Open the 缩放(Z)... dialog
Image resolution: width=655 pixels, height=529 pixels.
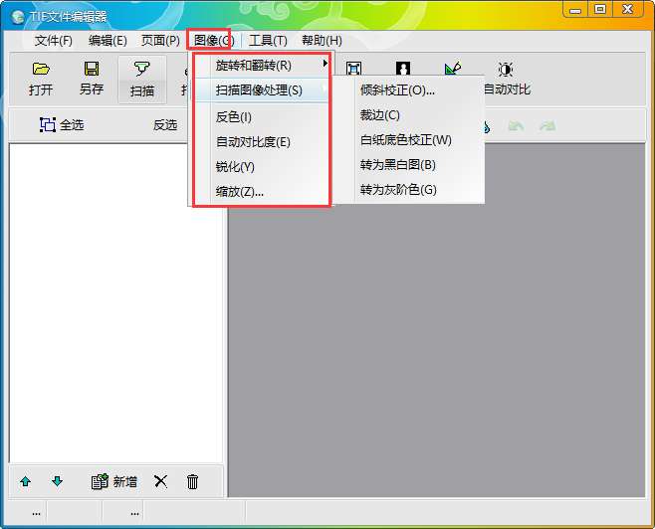pyautogui.click(x=263, y=192)
